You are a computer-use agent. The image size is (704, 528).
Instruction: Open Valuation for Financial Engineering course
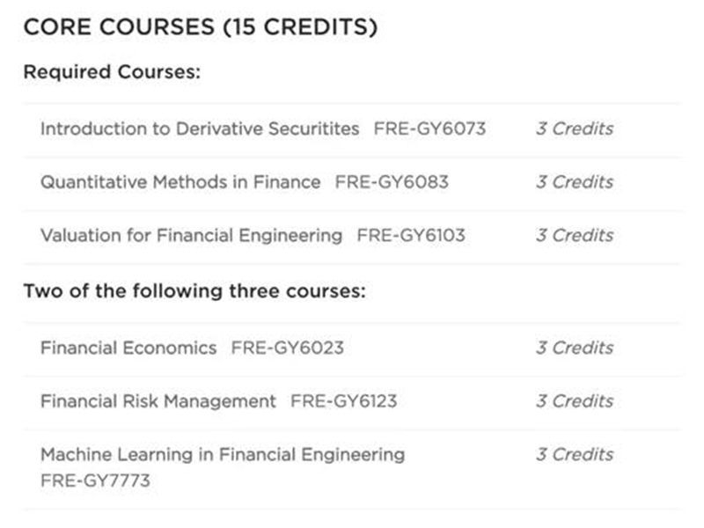point(191,235)
